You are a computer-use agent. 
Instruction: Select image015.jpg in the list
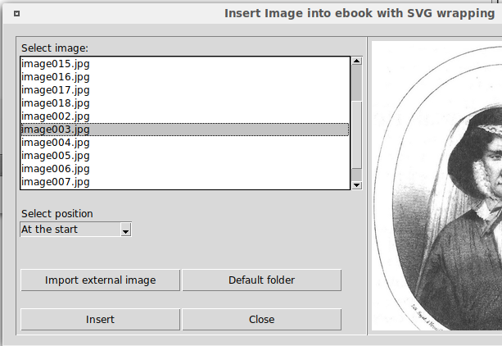coord(185,64)
